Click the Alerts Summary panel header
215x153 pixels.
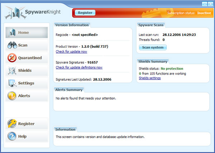point(69,90)
